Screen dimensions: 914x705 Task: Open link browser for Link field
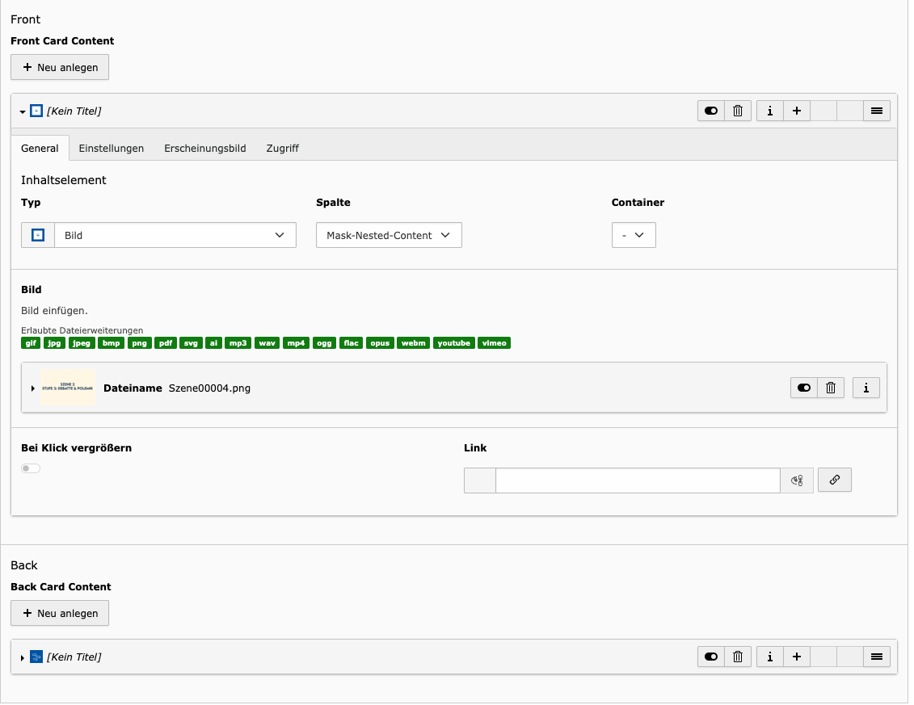click(835, 480)
